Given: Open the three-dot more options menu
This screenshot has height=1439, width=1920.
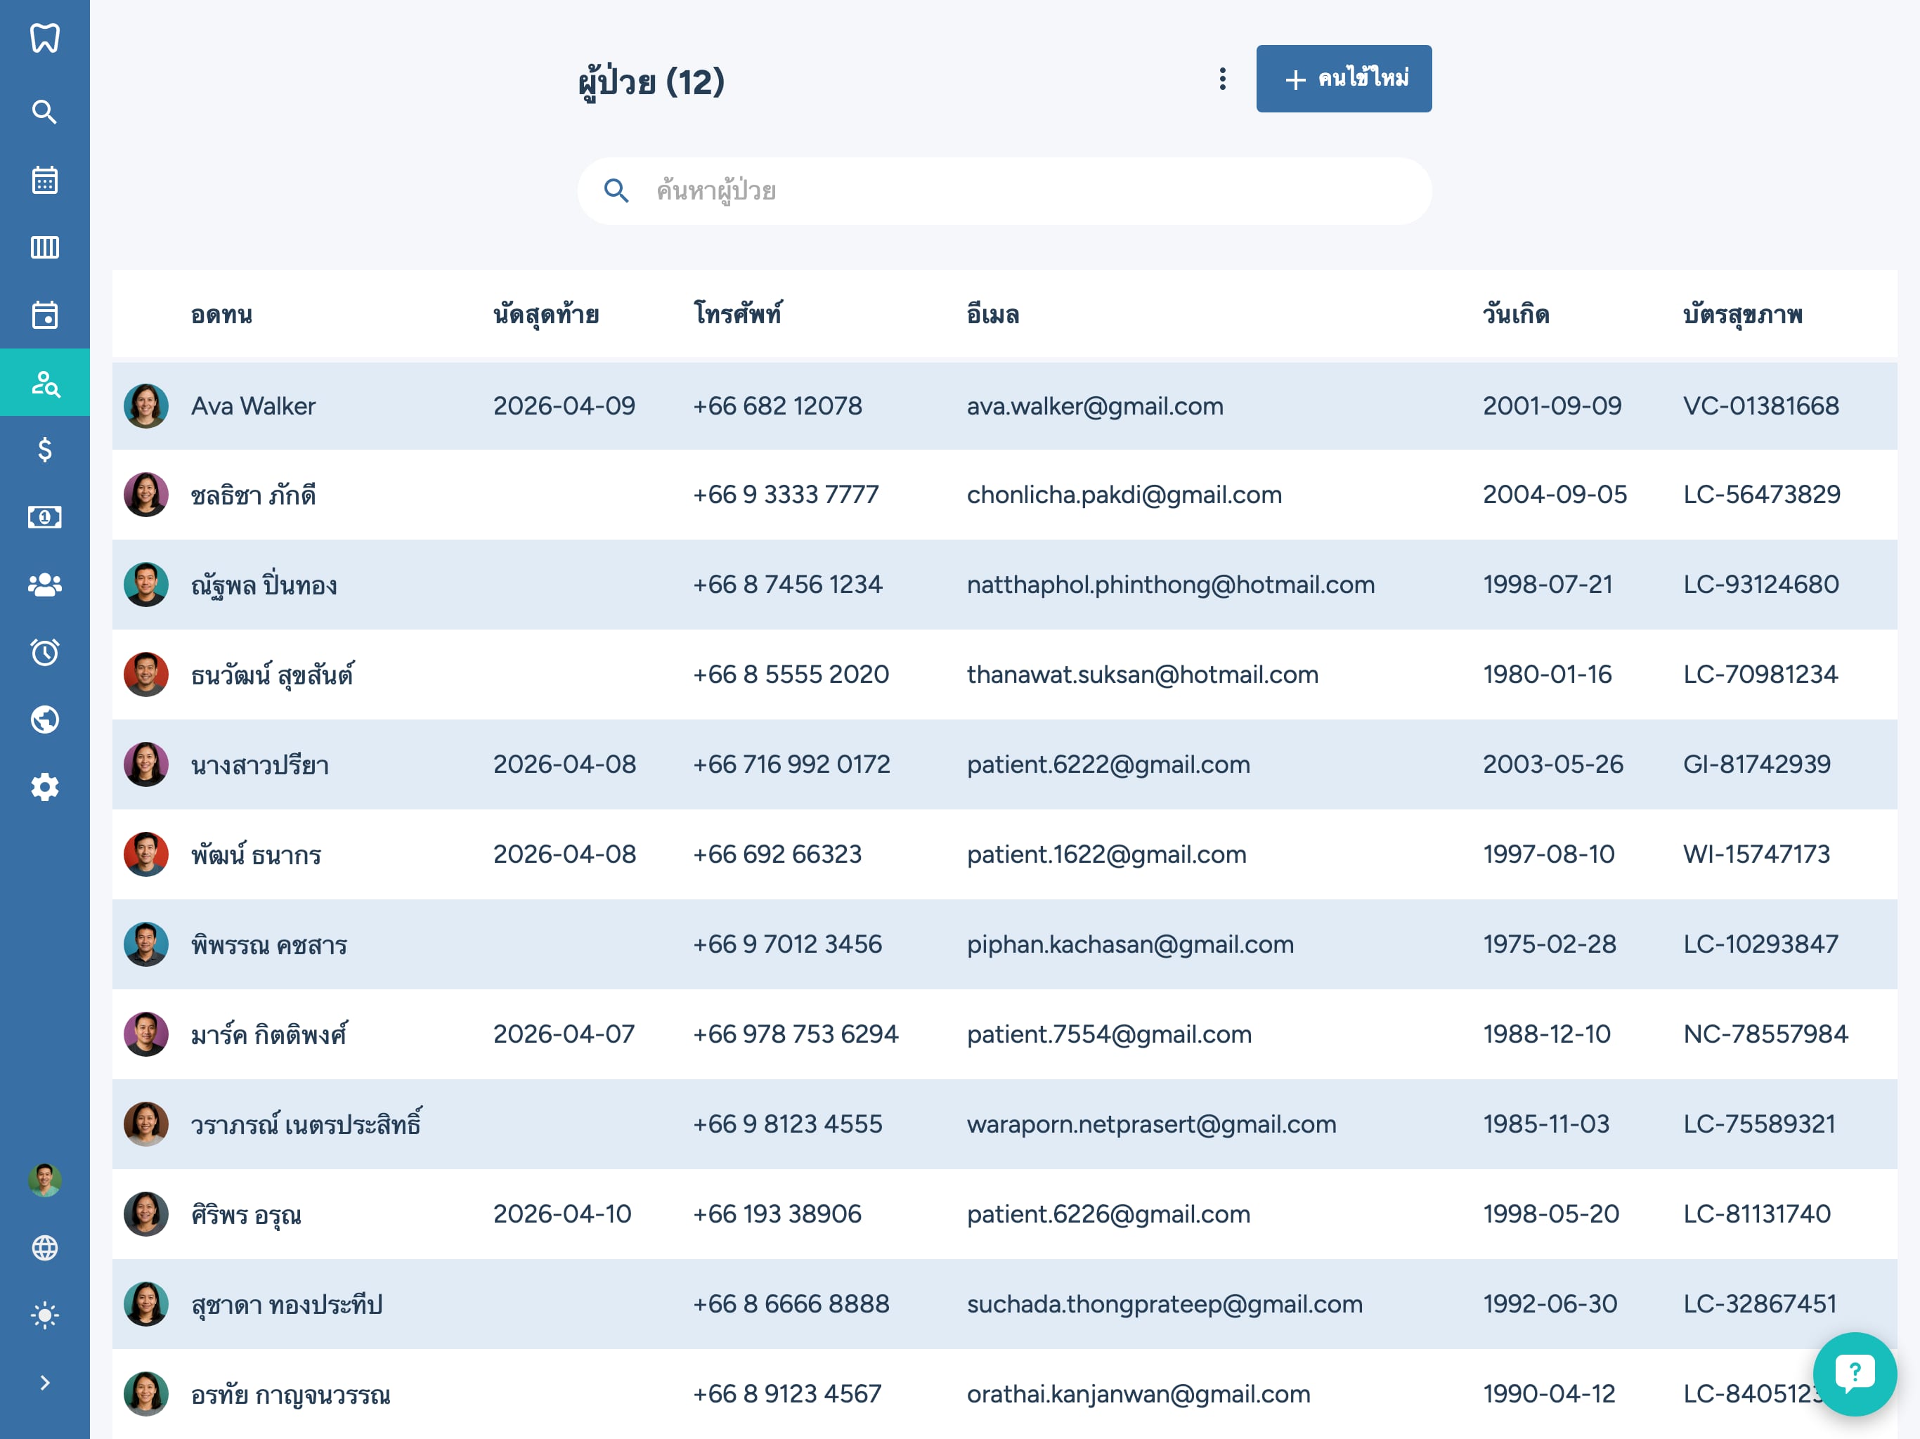Looking at the screenshot, I should coord(1222,79).
